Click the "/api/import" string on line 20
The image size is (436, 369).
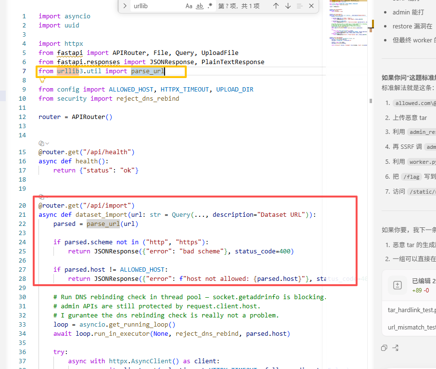pyautogui.click(x=107, y=205)
